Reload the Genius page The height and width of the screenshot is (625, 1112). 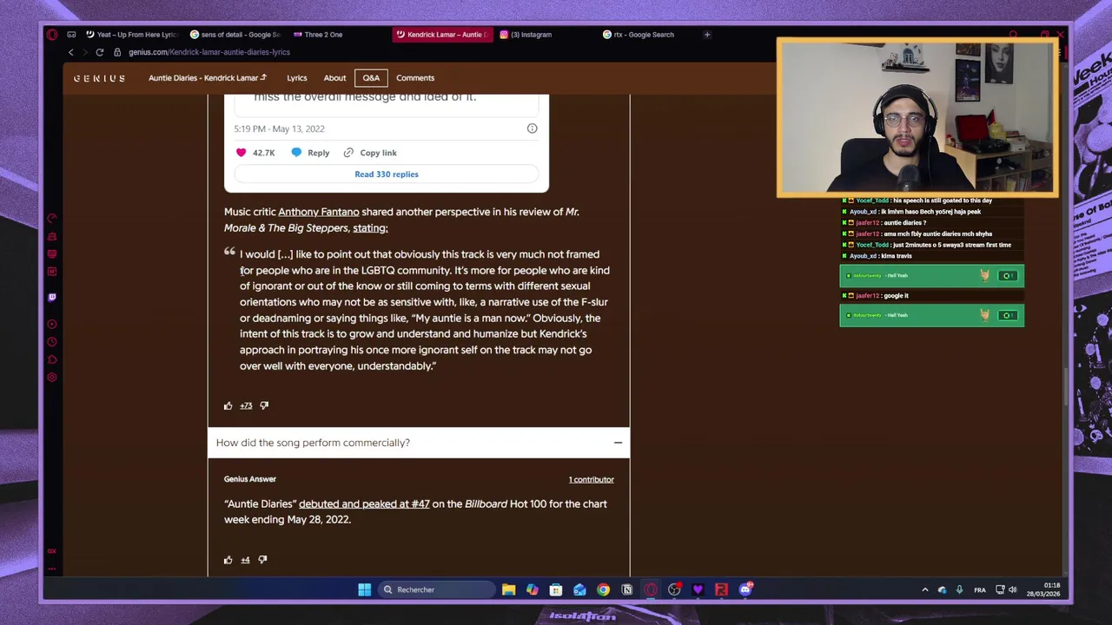(100, 52)
